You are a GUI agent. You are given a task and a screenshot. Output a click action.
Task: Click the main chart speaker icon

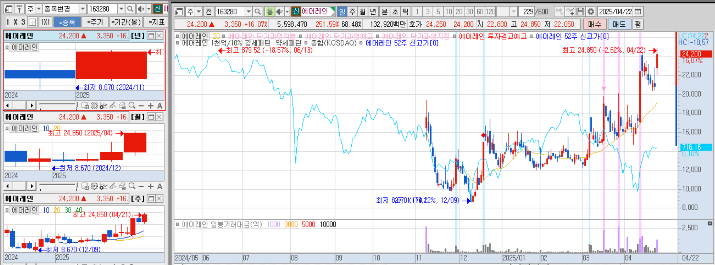pos(279,12)
